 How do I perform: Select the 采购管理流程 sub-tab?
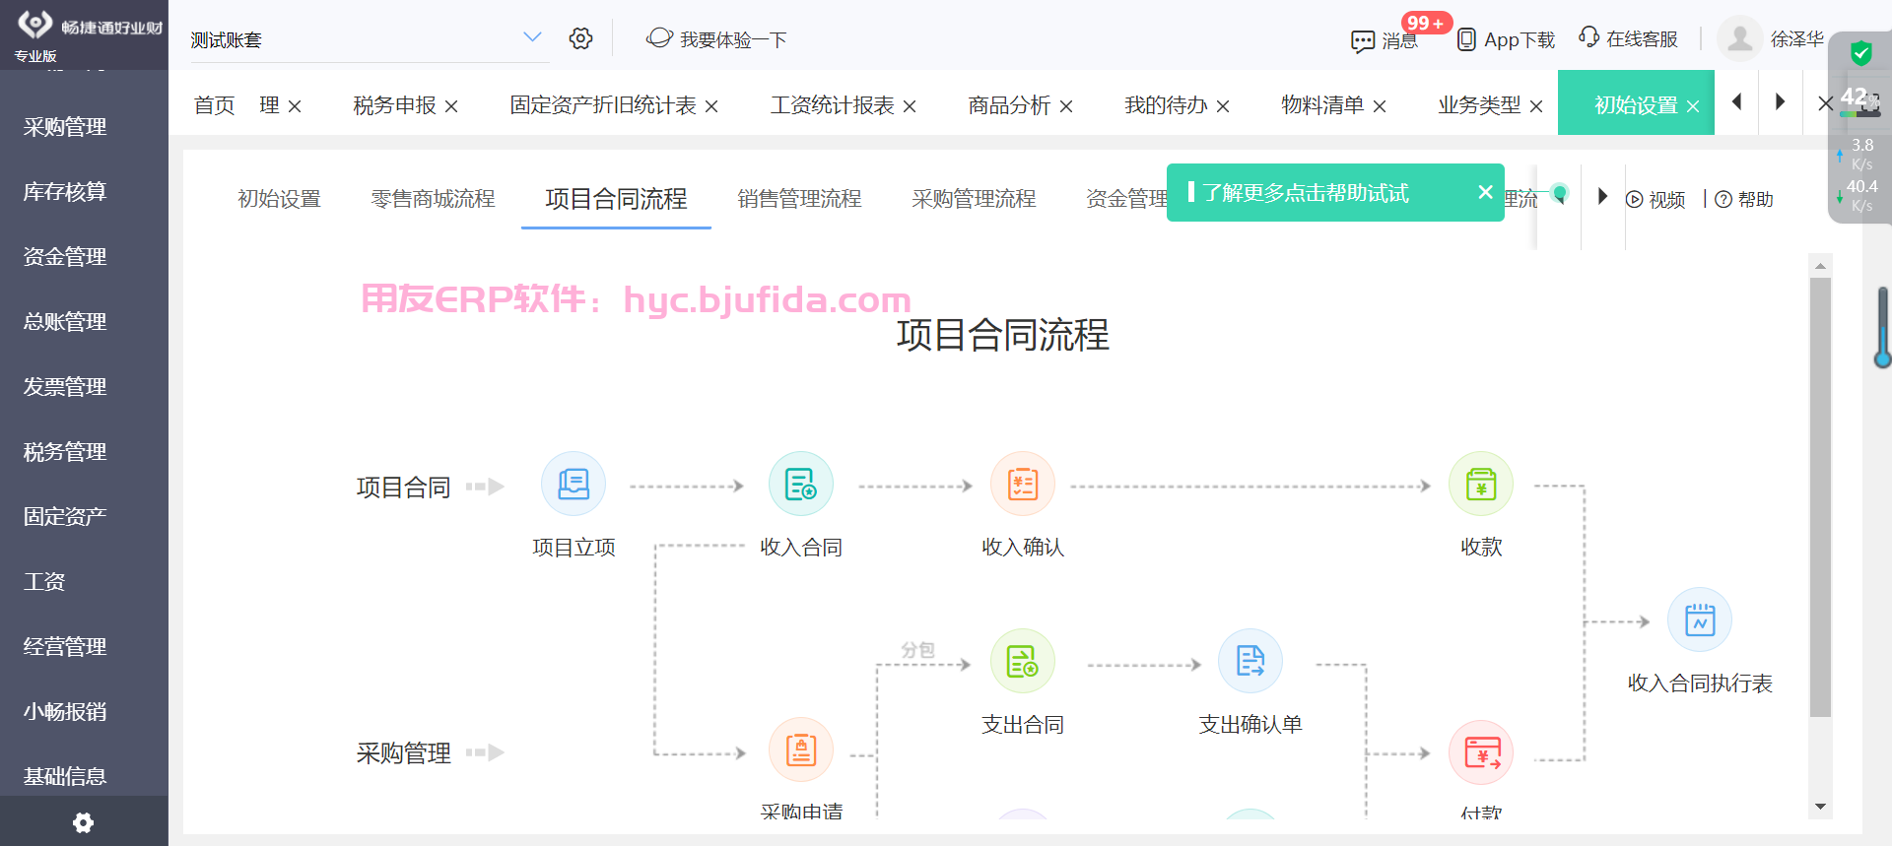click(974, 199)
